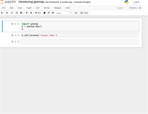
Task: Open the command palette keyboard icon
Action: (76, 13)
